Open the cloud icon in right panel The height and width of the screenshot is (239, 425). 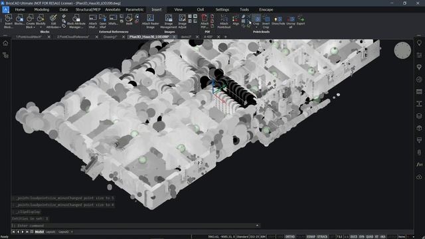coord(419,177)
